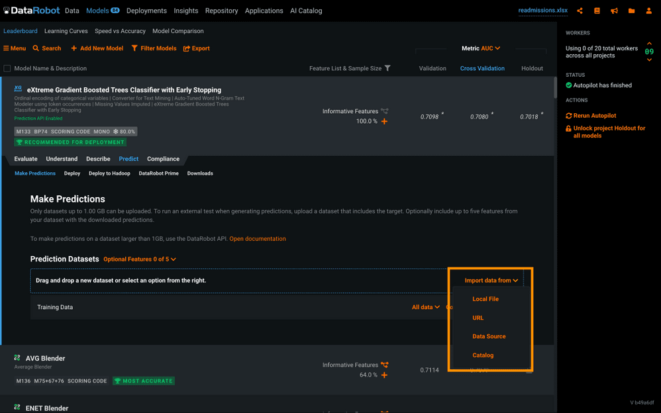Open the Models section in top navigation
The image size is (661, 413).
coord(103,11)
